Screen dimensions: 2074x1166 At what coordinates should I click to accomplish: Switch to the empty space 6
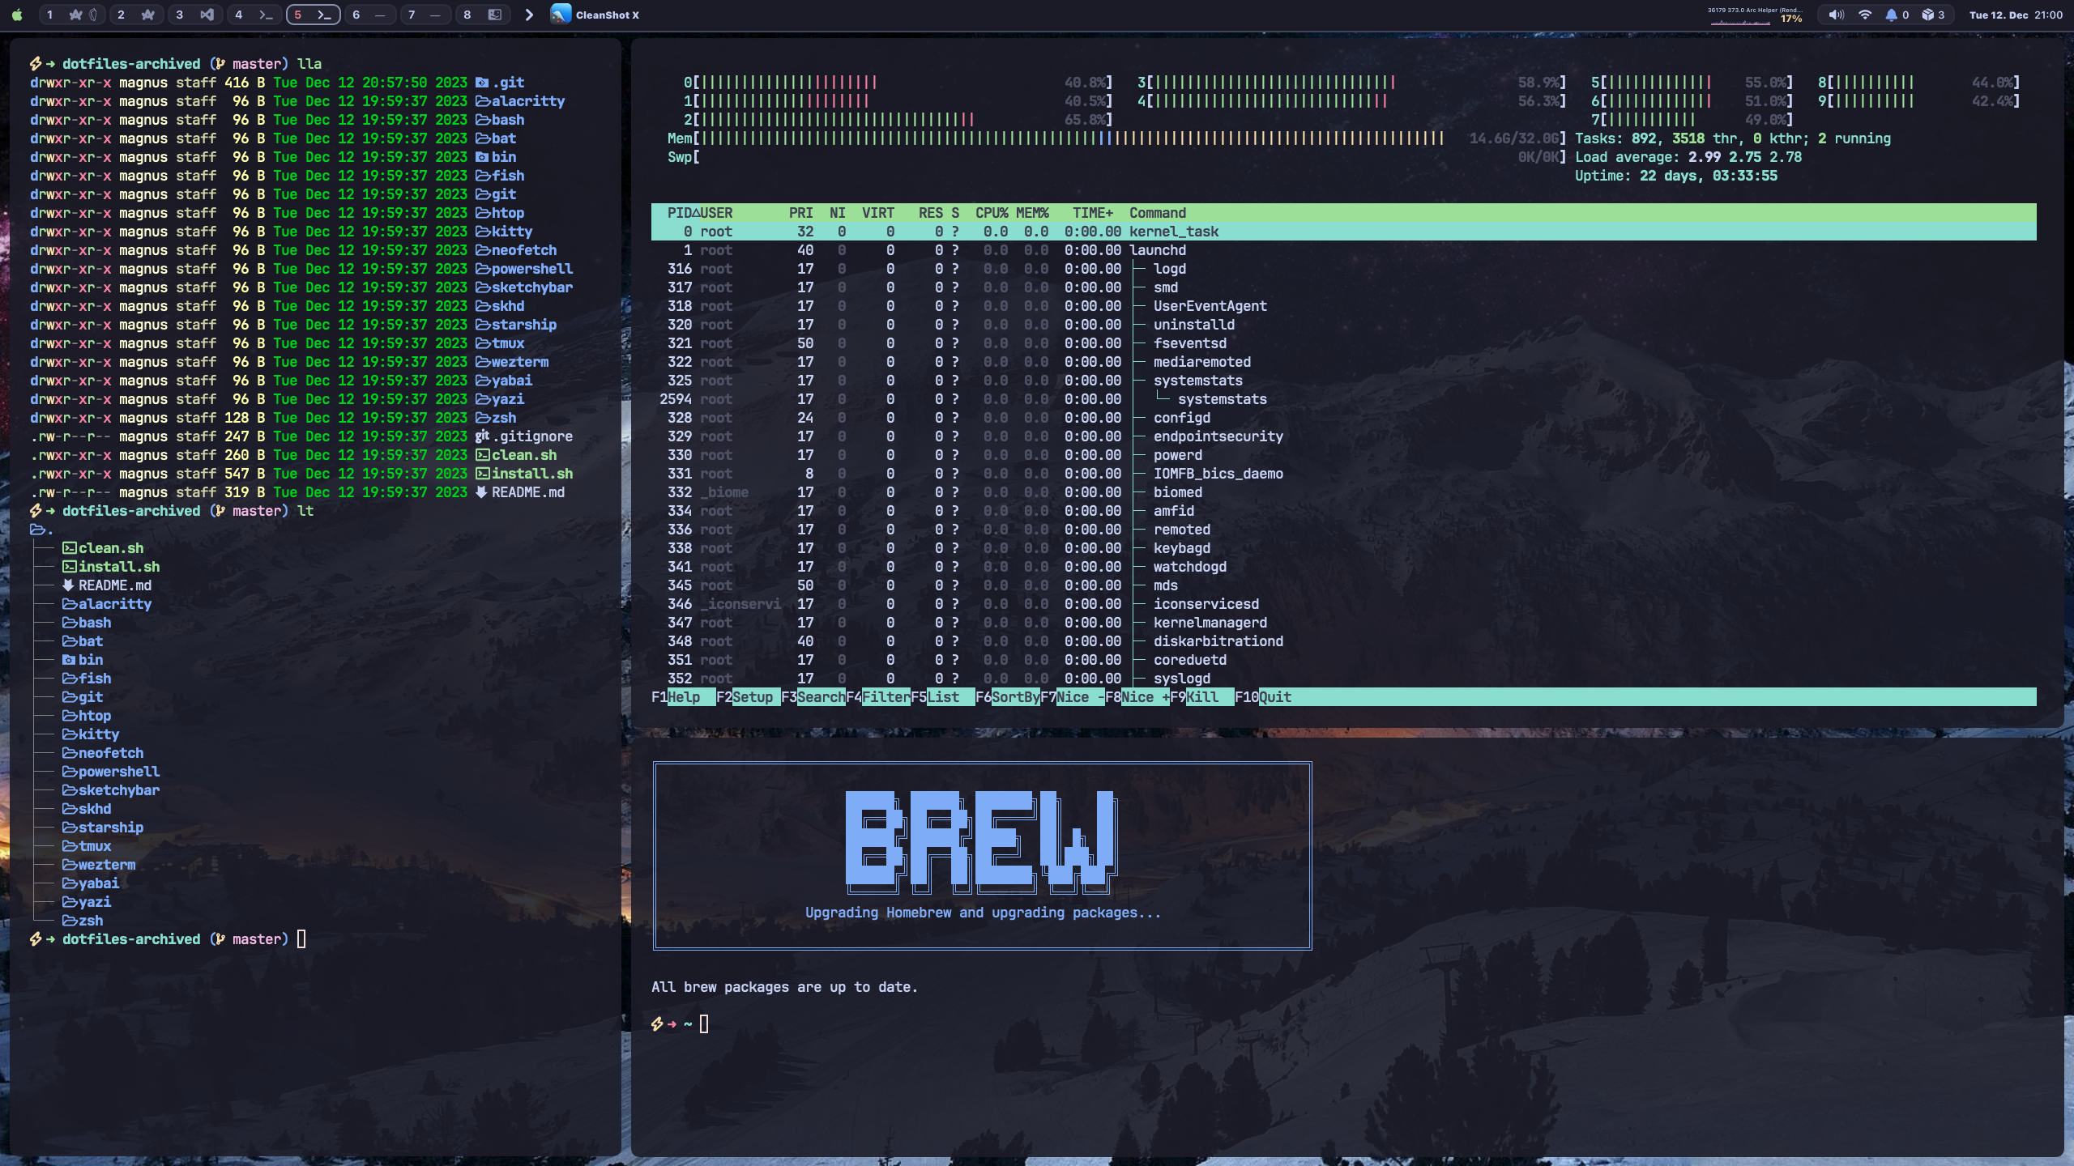pyautogui.click(x=369, y=15)
